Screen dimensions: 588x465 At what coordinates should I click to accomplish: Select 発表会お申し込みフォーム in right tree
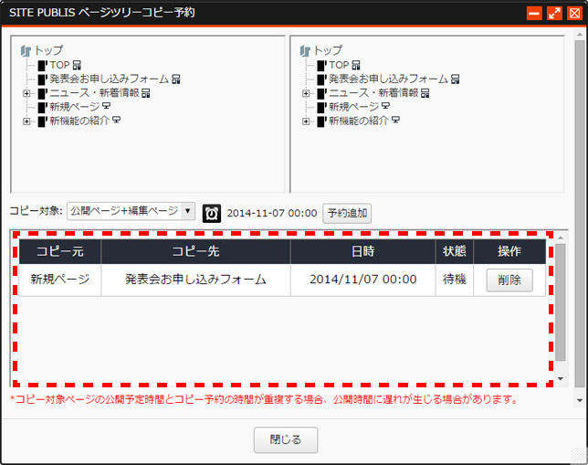(388, 79)
